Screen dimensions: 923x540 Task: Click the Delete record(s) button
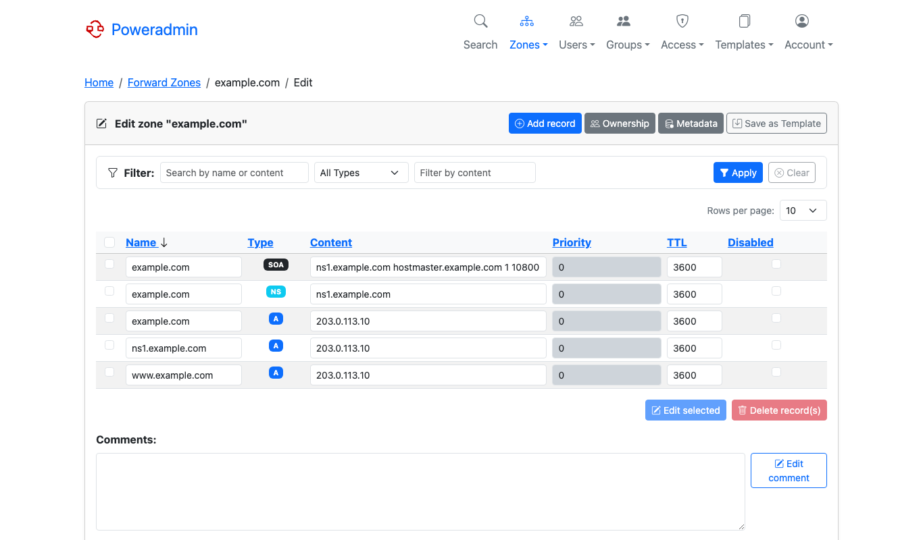779,410
